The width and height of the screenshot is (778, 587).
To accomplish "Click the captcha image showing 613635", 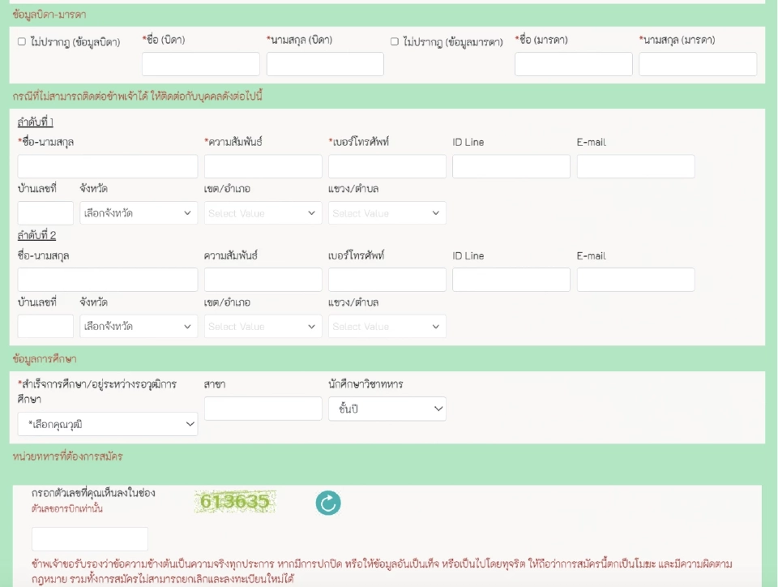I will [234, 502].
